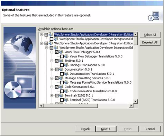Screen dimensions: 164x136
Task: Check Terminal (3270) Translations 5.0.0
Action: click(x=62, y=100)
